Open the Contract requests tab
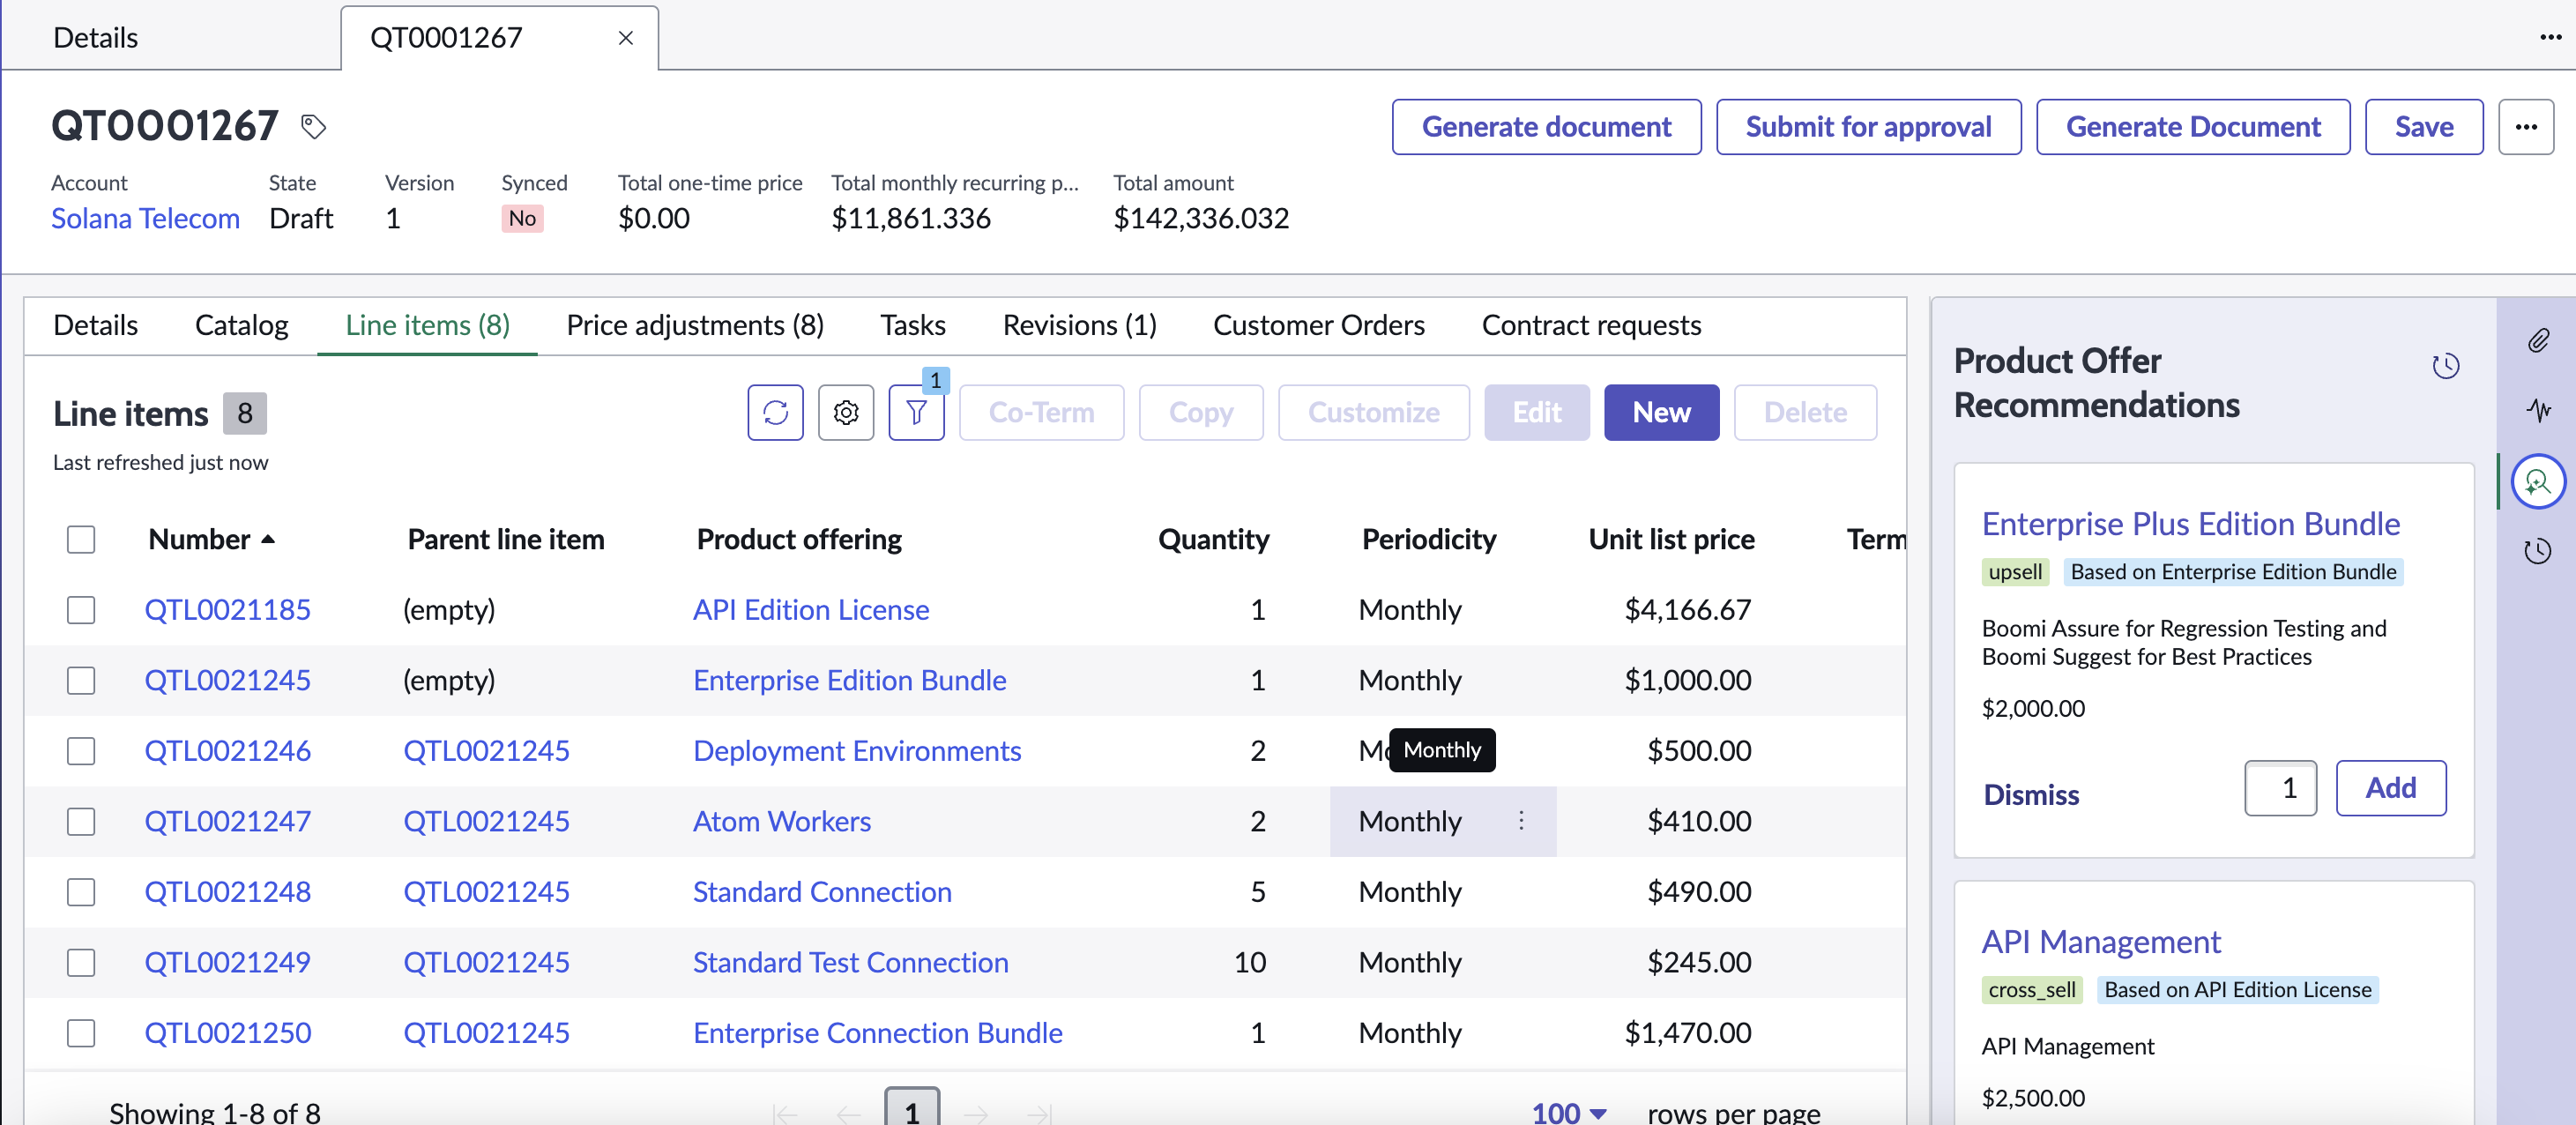 click(x=1591, y=325)
